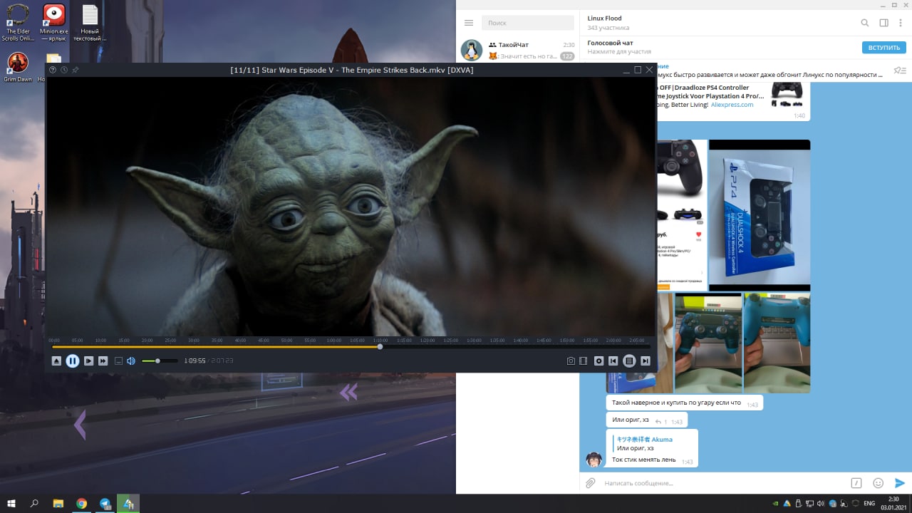Open the ТакойЧат chat in list
Screen dimensions: 912x513
pos(517,50)
